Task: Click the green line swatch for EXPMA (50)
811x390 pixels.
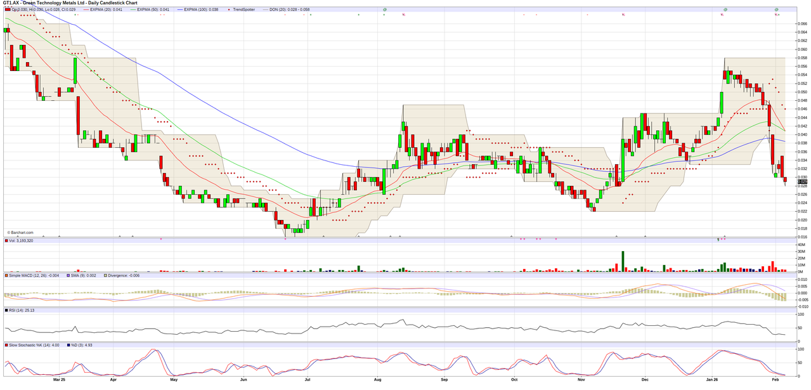Action: pos(133,10)
